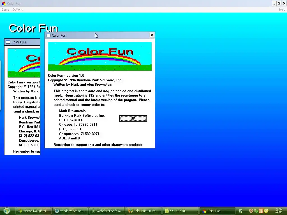Switch to Windows Seven taskbar item
The height and width of the screenshot is (215, 287).
[70, 211]
